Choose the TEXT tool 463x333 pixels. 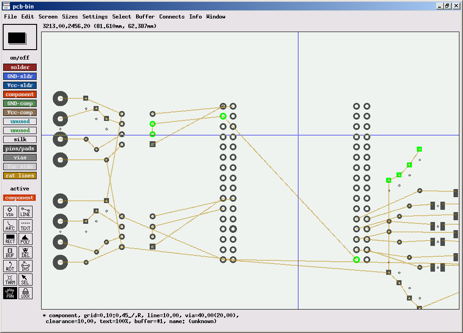click(x=25, y=225)
